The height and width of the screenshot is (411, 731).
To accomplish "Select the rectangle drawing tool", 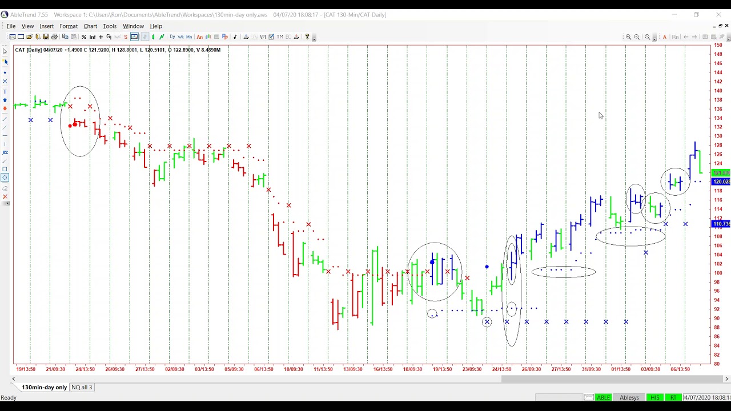I will point(5,169).
